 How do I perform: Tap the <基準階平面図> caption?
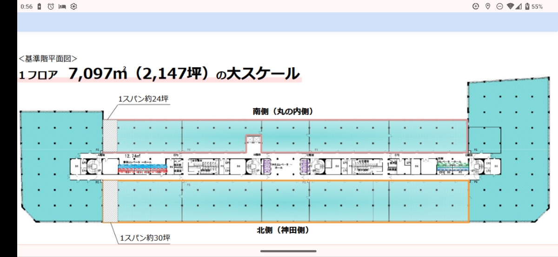pos(48,58)
